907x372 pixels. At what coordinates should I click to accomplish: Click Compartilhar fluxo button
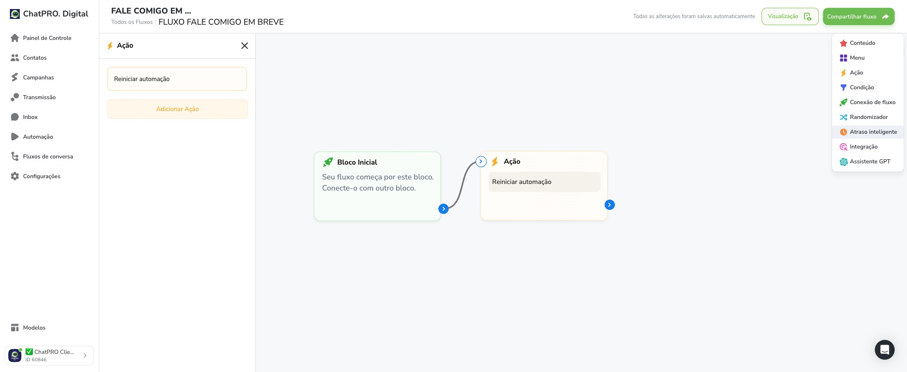tap(858, 16)
